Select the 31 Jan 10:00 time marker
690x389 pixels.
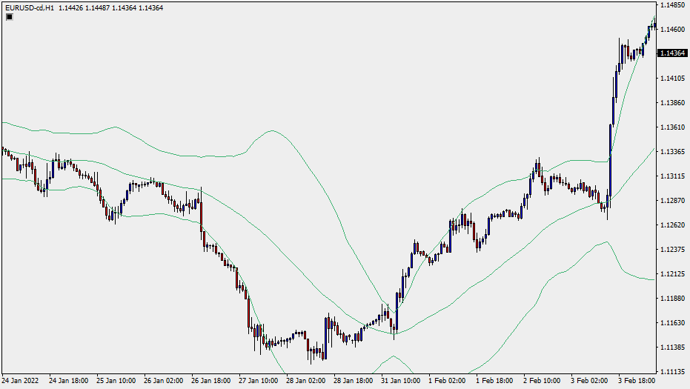pyautogui.click(x=399, y=381)
